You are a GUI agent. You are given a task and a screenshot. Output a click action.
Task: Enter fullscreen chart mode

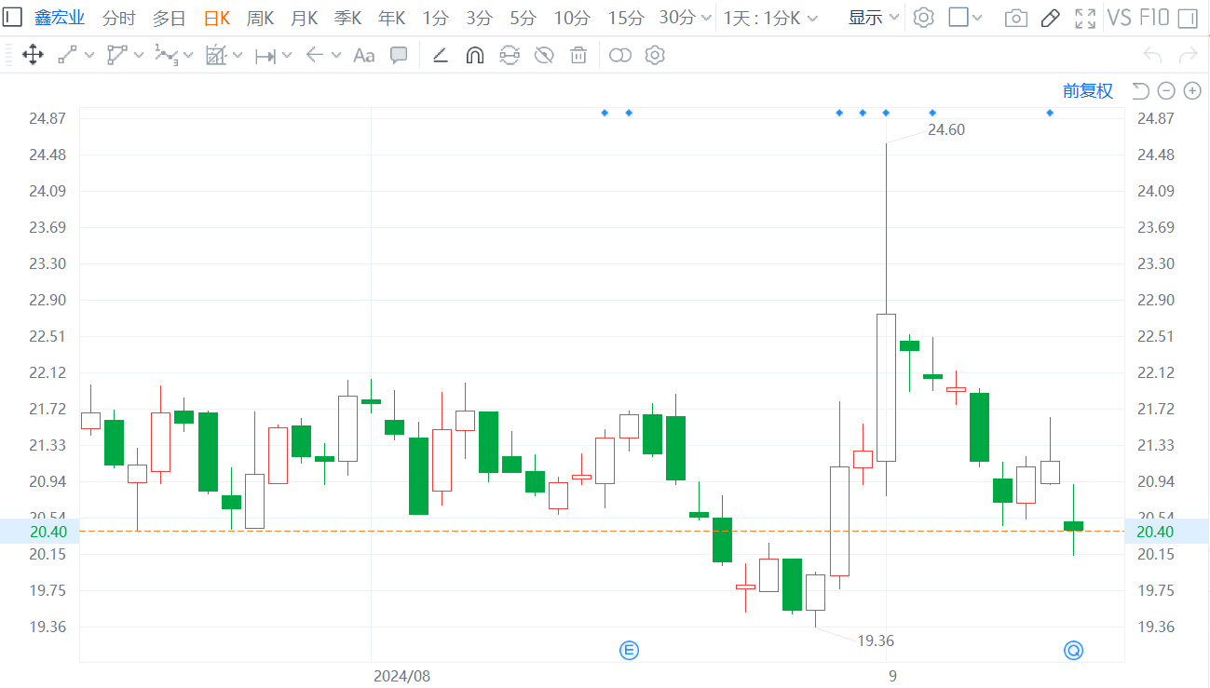[1084, 19]
